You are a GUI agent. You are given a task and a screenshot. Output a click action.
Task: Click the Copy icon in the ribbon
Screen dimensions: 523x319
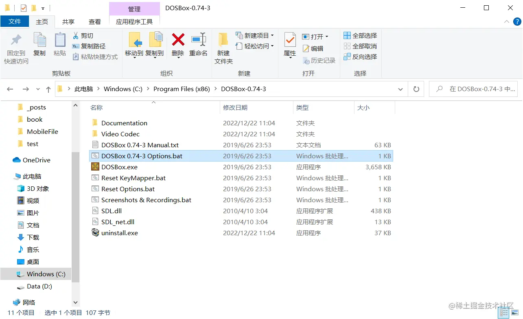click(x=39, y=40)
